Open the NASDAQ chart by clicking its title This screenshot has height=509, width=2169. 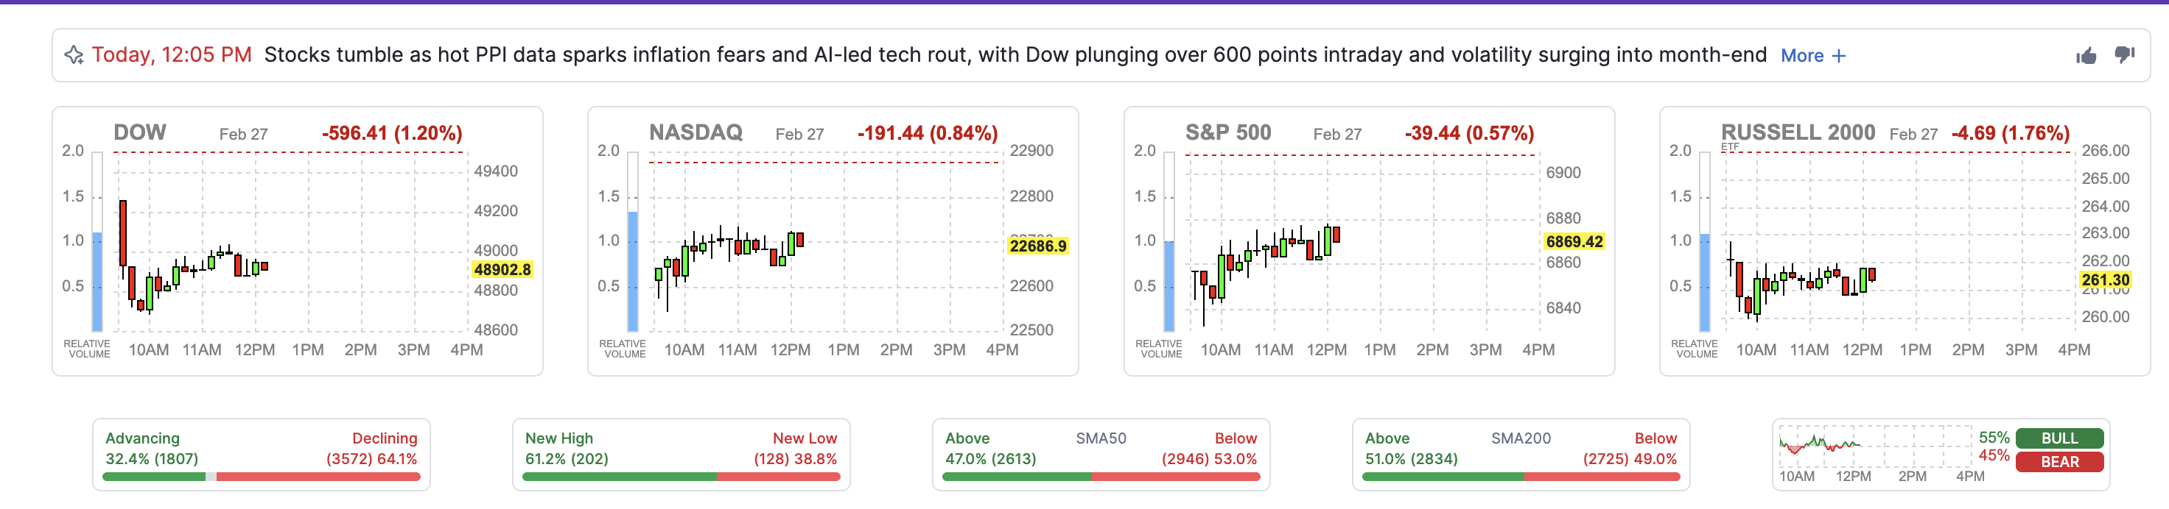(x=696, y=132)
